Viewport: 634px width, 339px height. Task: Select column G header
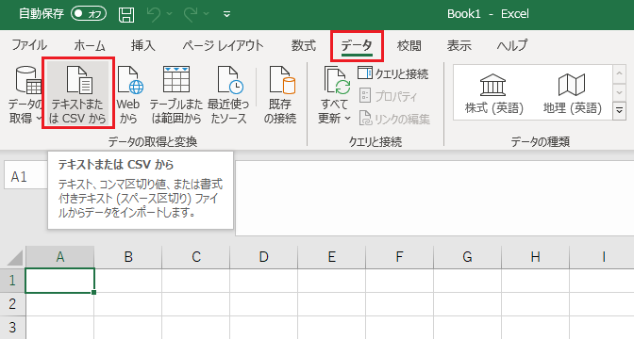point(467,257)
